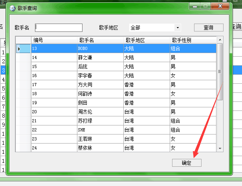This screenshot has height=186, width=242.
Task: Click the 组合 gender cell in the BOBO row
Action: point(193,48)
